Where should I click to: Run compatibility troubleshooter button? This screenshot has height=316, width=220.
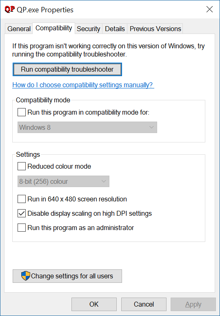coord(67,69)
